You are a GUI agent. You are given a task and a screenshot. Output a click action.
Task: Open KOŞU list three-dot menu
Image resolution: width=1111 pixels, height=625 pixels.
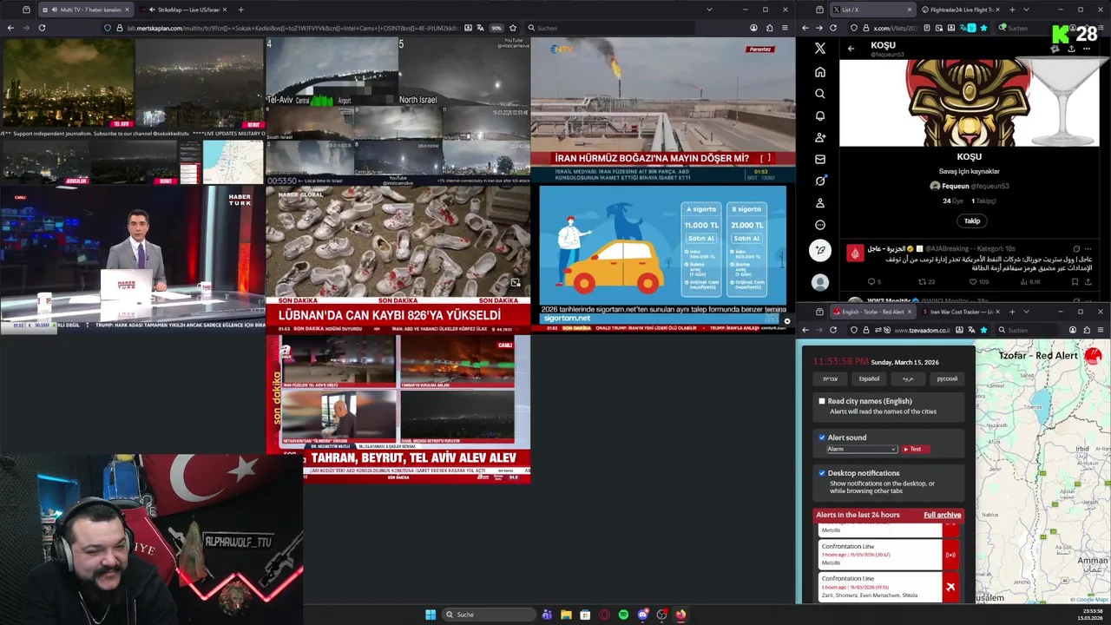coord(1088,49)
